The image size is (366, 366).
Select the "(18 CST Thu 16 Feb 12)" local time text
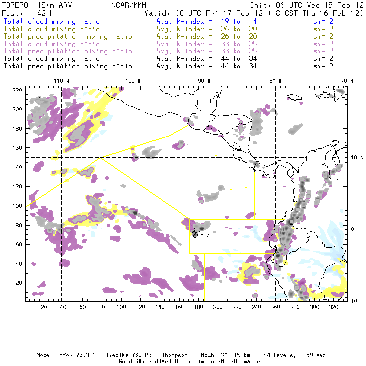coord(315,13)
